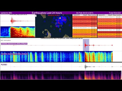Click the purple 'THERA Santorini) 890,298µm' waveform label
This screenshot has height=91, width=122.
click(14, 44)
